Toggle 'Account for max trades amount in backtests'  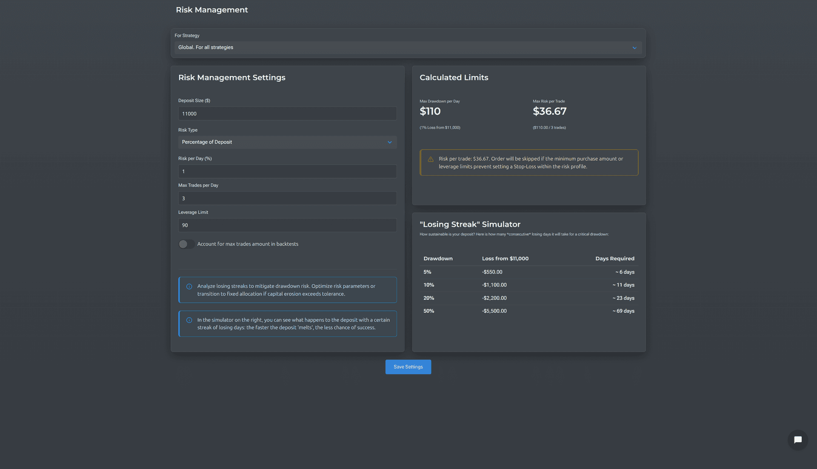(186, 244)
